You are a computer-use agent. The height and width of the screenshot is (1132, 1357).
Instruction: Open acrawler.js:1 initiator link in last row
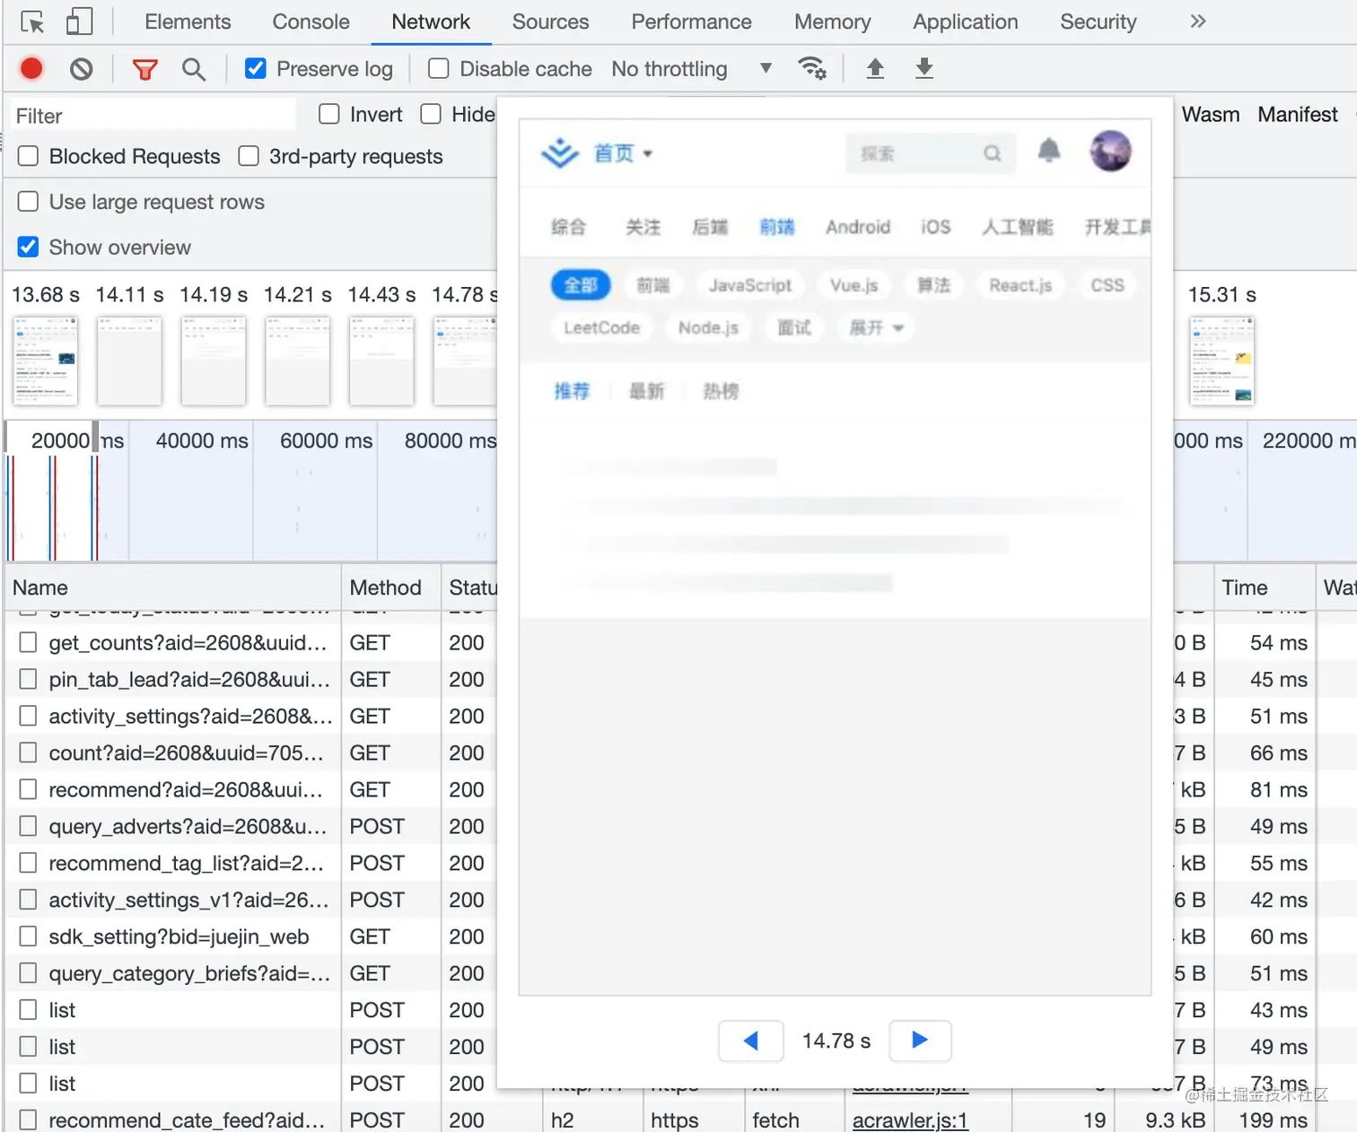[x=910, y=1120]
